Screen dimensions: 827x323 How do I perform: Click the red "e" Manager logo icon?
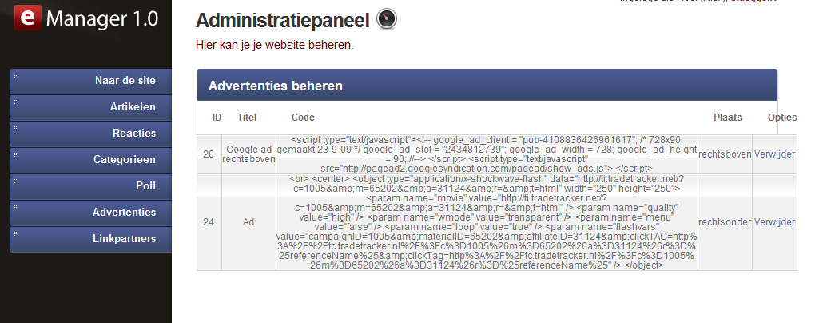point(27,18)
